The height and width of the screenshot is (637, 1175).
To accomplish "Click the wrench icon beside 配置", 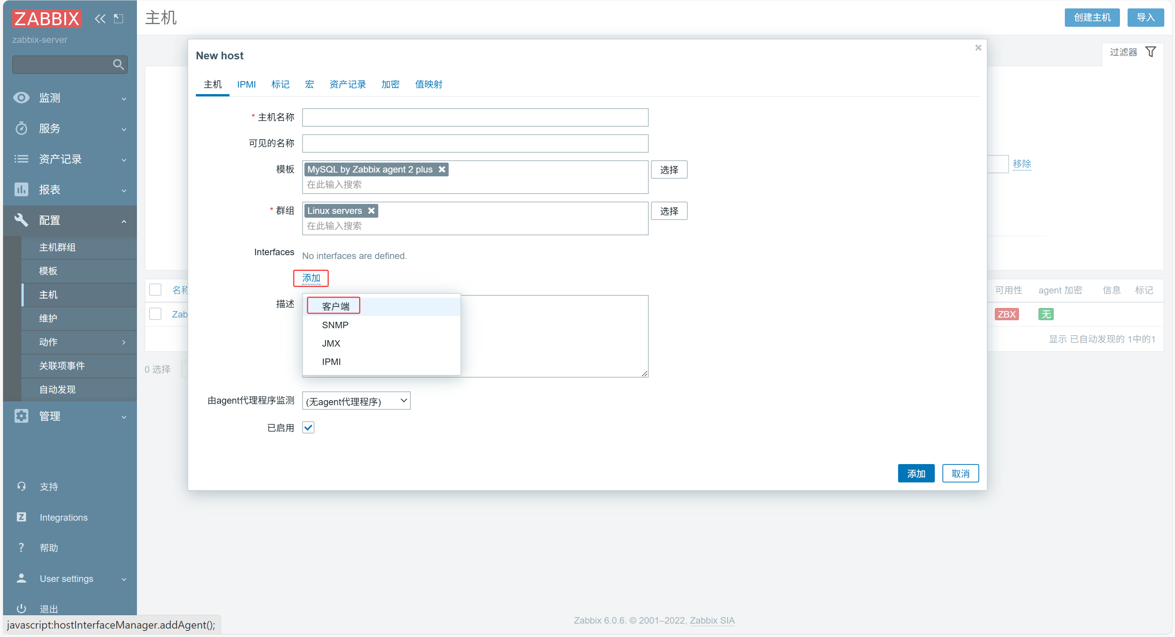I will click(x=21, y=220).
